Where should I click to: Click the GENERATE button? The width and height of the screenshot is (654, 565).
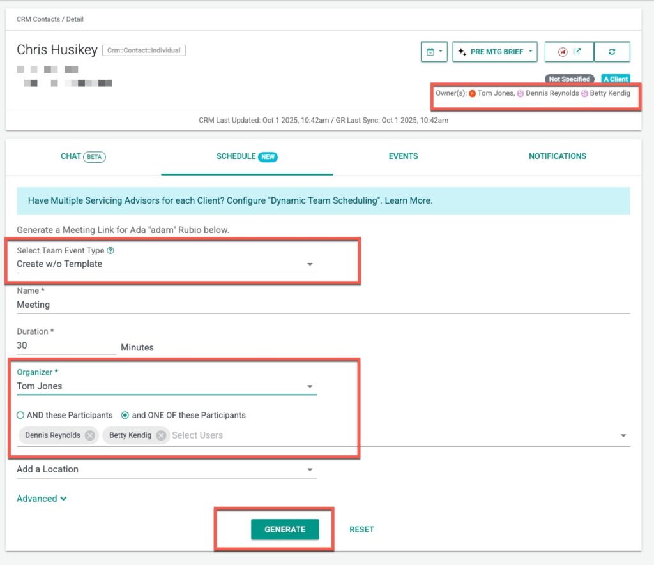[x=285, y=529]
